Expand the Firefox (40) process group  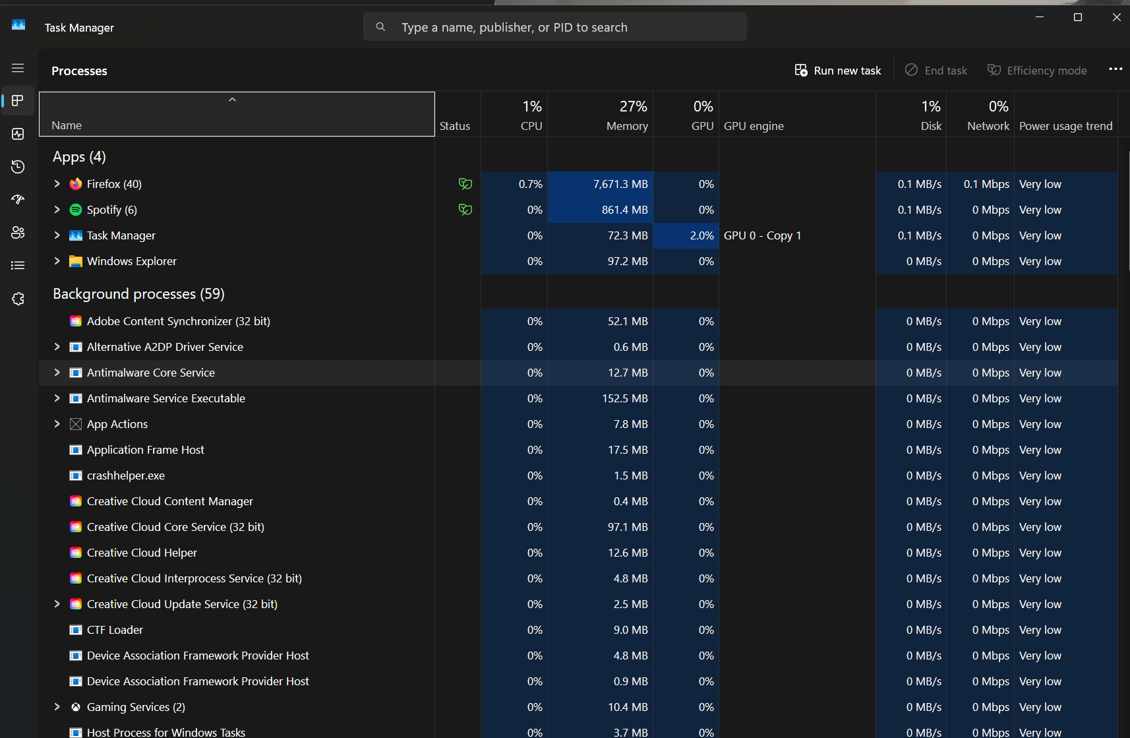pos(57,184)
